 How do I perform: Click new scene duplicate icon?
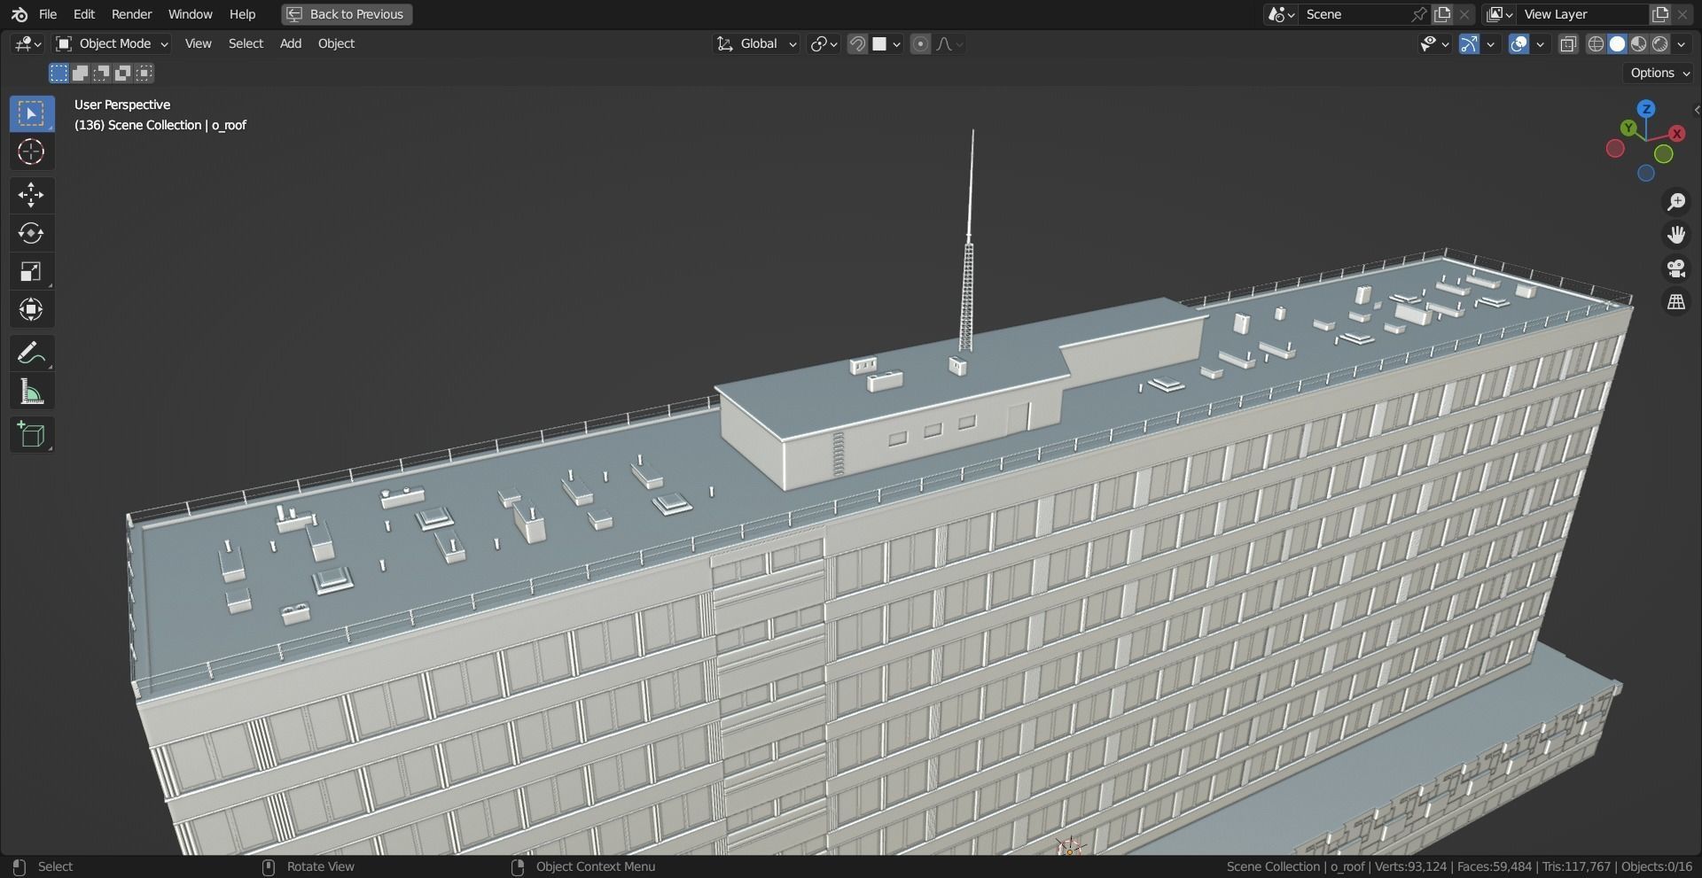click(x=1442, y=14)
